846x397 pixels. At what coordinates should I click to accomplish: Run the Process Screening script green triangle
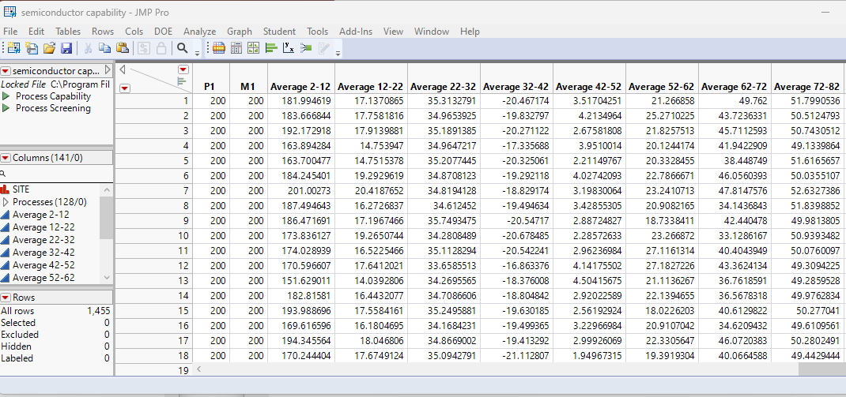point(6,108)
